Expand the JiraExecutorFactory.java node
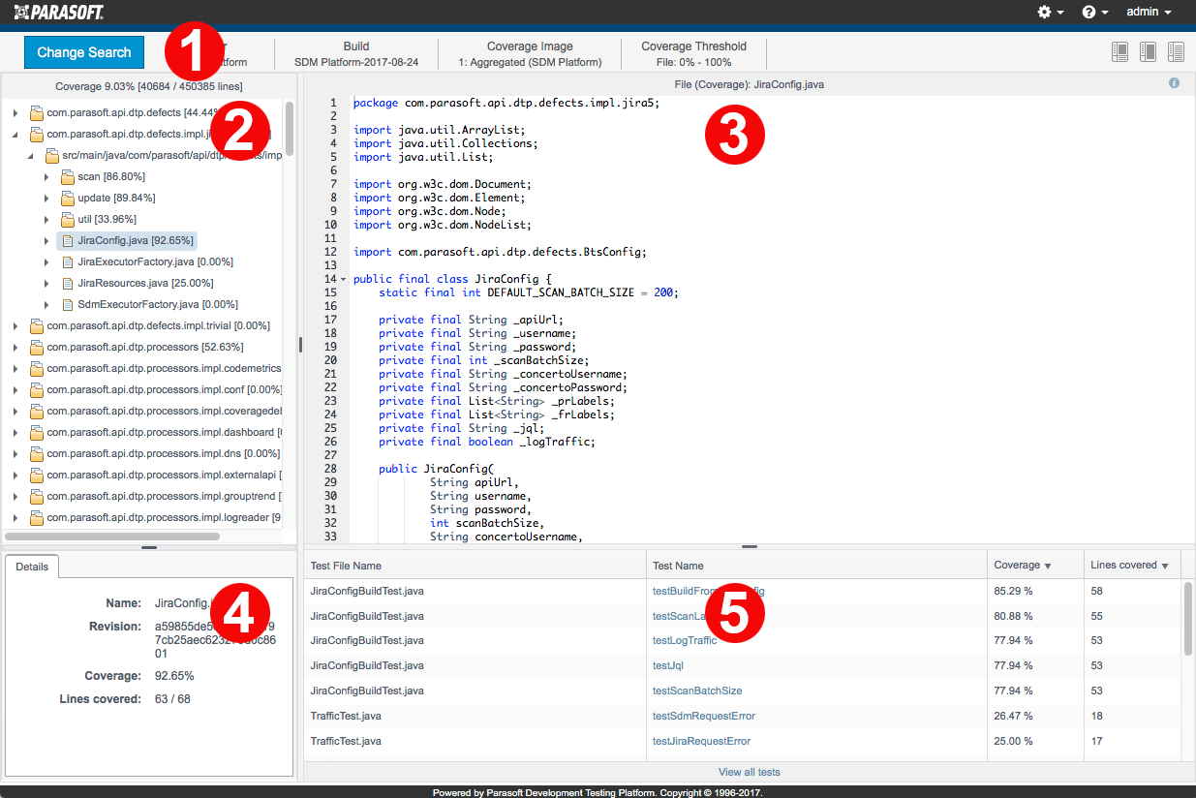1196x798 pixels. [x=46, y=262]
